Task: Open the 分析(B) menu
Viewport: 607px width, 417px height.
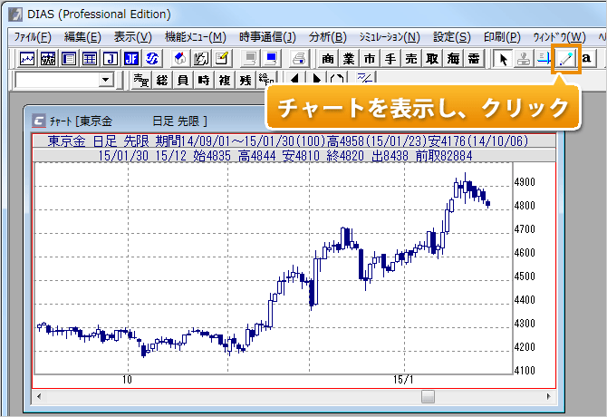Action: click(328, 37)
